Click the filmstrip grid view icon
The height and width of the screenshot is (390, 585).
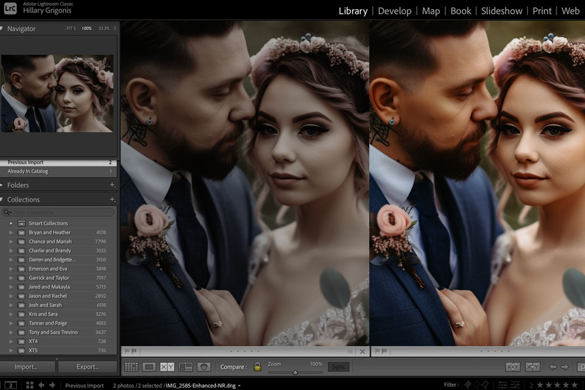[30, 385]
